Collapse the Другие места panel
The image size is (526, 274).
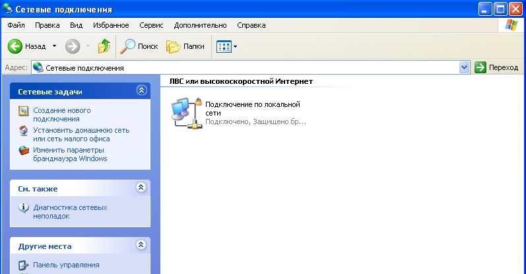141,244
